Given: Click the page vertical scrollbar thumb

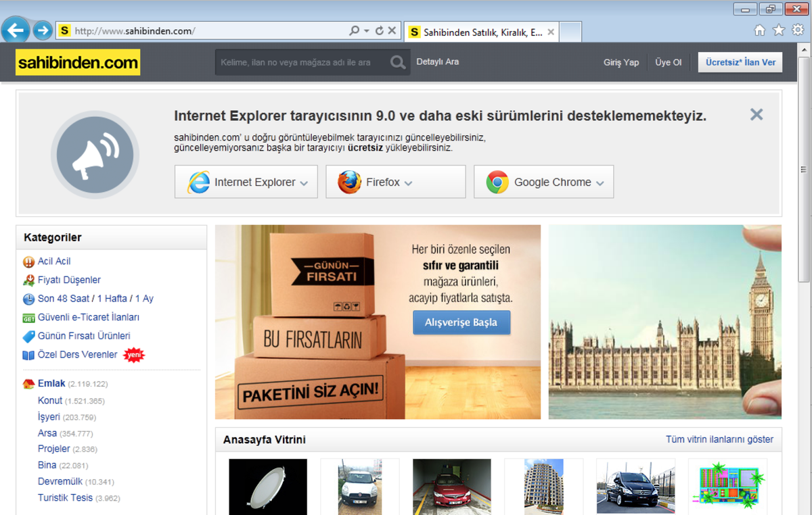Looking at the screenshot, I should click(804, 169).
